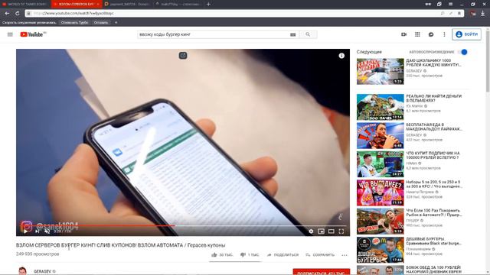Open more actions ellipsis under the video
490x275 pixels.
point(345,255)
